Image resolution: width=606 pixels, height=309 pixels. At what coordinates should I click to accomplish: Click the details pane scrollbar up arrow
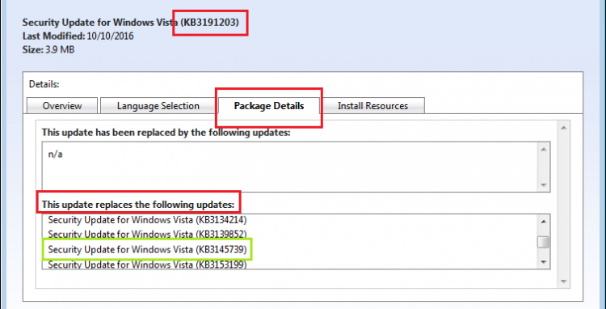tap(563, 128)
